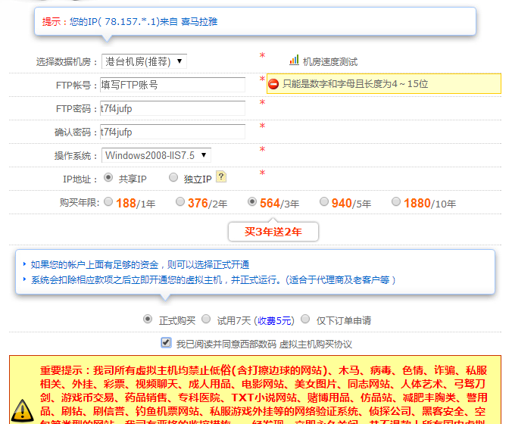Screen dimensions: 512x424
Task: Click the question mark help icon beside 独立IP
Action: point(221,177)
